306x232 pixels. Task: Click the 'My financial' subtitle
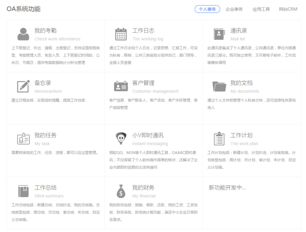pyautogui.click(x=144, y=196)
